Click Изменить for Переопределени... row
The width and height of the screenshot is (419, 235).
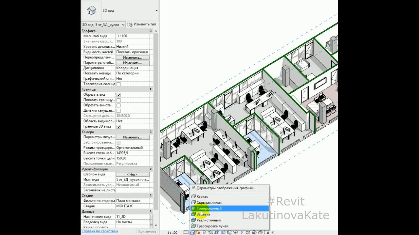tap(132, 57)
